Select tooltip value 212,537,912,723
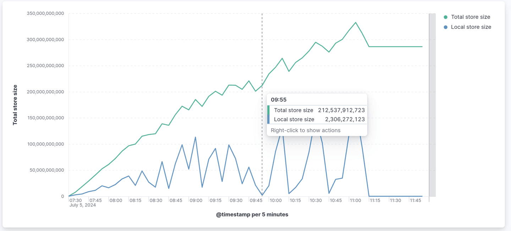Screen dimensions: 511x231 341,110
